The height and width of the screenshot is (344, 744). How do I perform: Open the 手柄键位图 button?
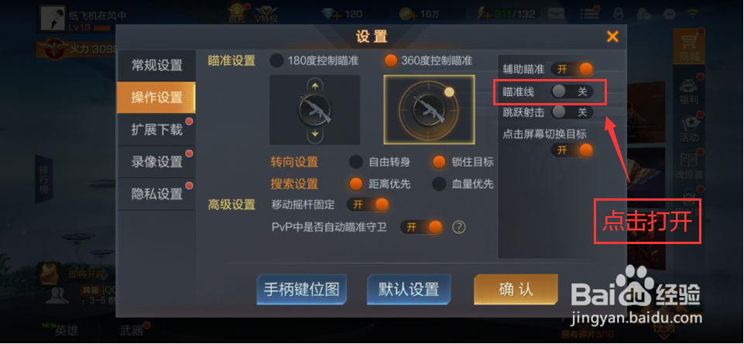pos(302,289)
